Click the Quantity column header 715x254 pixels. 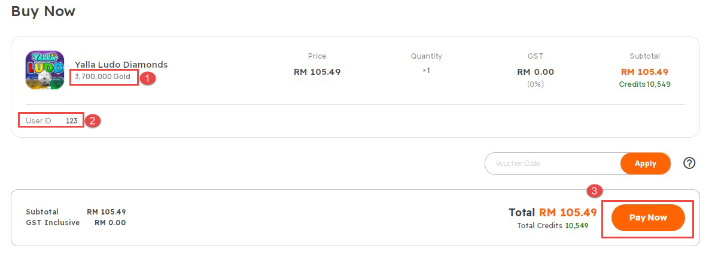tap(427, 56)
